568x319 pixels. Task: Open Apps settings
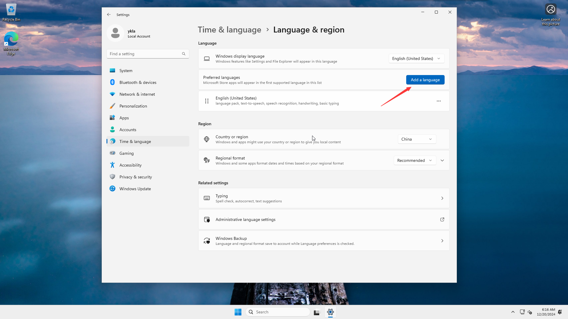point(148,118)
